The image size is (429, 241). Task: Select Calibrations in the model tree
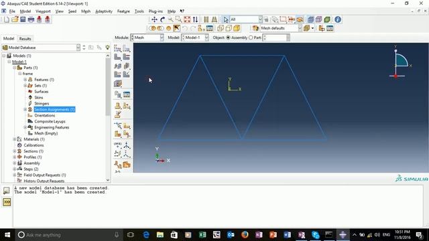[x=34, y=145]
